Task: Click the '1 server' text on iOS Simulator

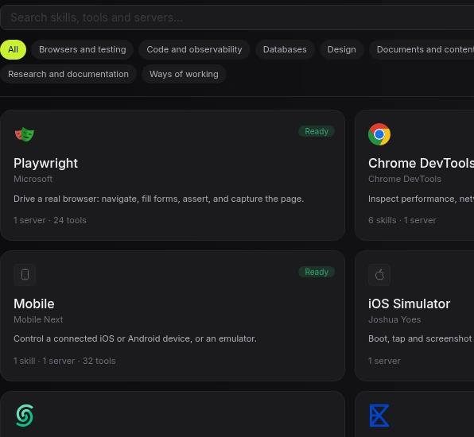Action: click(384, 361)
